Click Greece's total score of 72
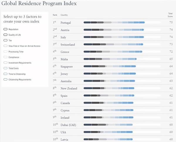The height and width of the screenshot is (142, 176). (x=171, y=52)
